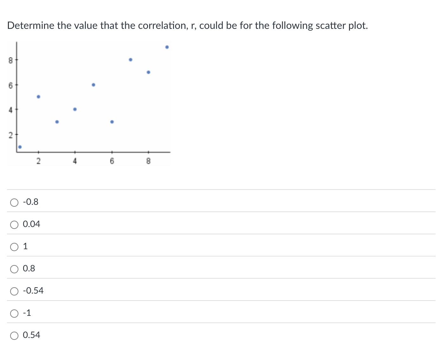
Task: Select the 1 answer radio button
Action: [x=14, y=247]
